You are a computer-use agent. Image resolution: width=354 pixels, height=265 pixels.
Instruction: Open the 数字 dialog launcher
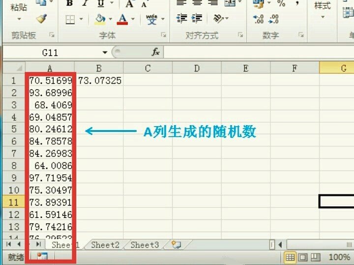click(x=301, y=35)
